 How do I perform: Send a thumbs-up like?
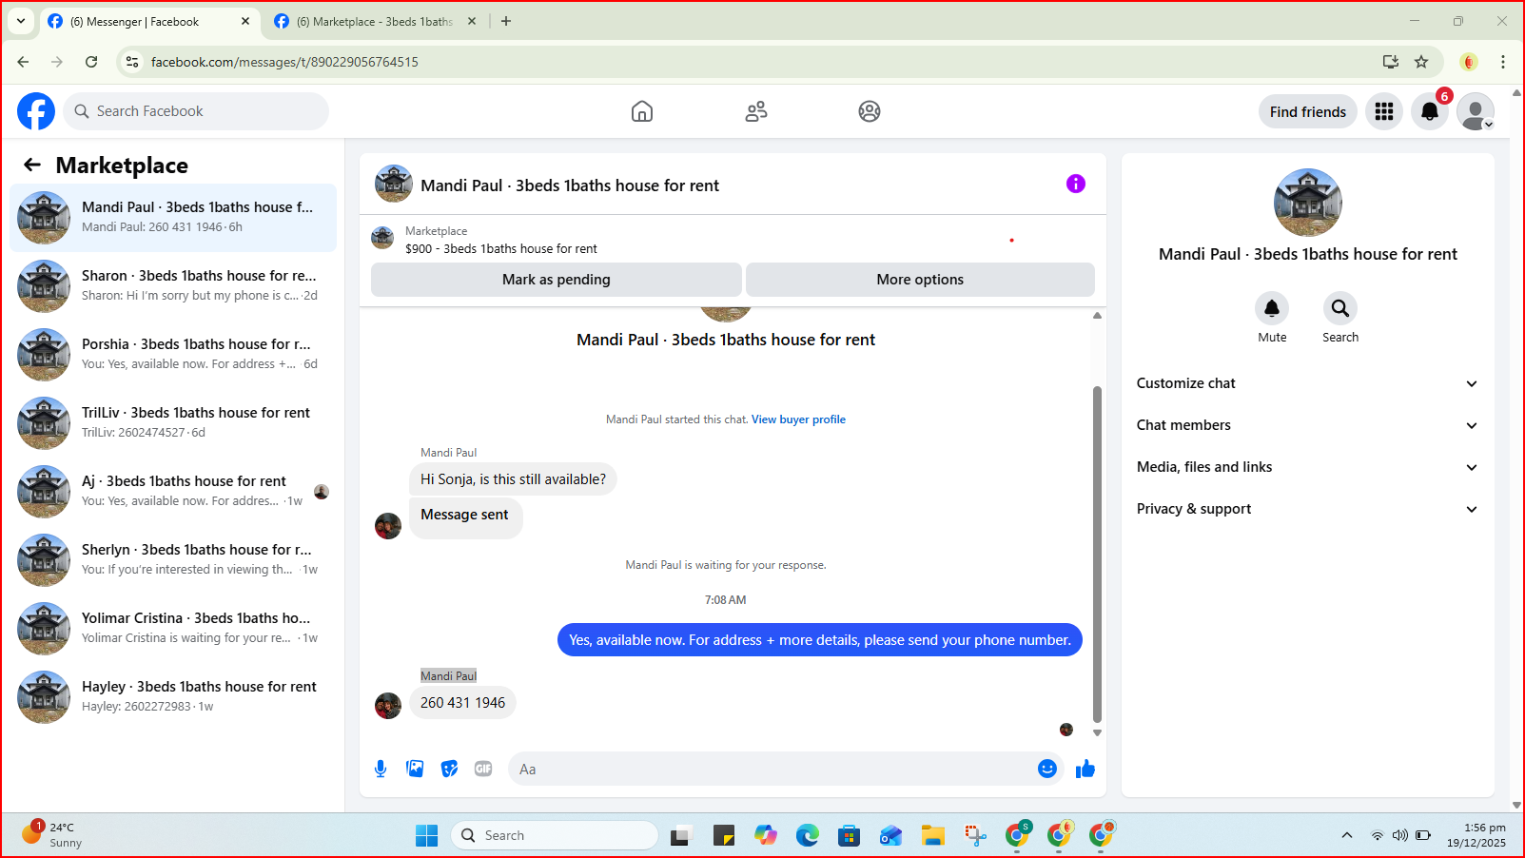click(1085, 769)
